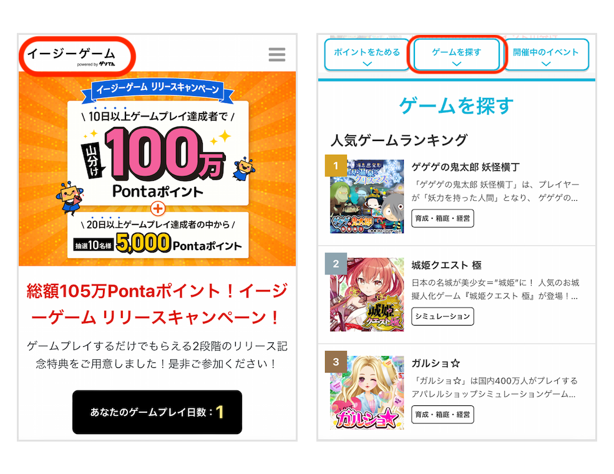Click the ゲゲゲの鬼太郎 妖怪横丁 title

(x=465, y=167)
